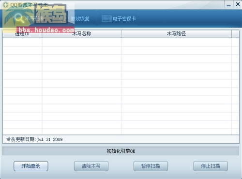The width and height of the screenshot is (242, 179).
Task: Minimize the QQ游戏木马专杀 window
Action: coord(228,4)
